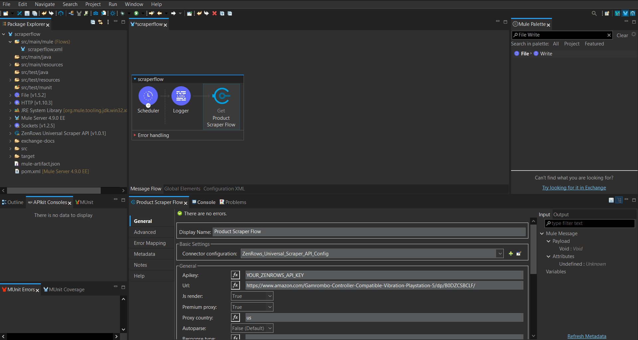Click the 'type filter text' metadata field

[x=589, y=223]
